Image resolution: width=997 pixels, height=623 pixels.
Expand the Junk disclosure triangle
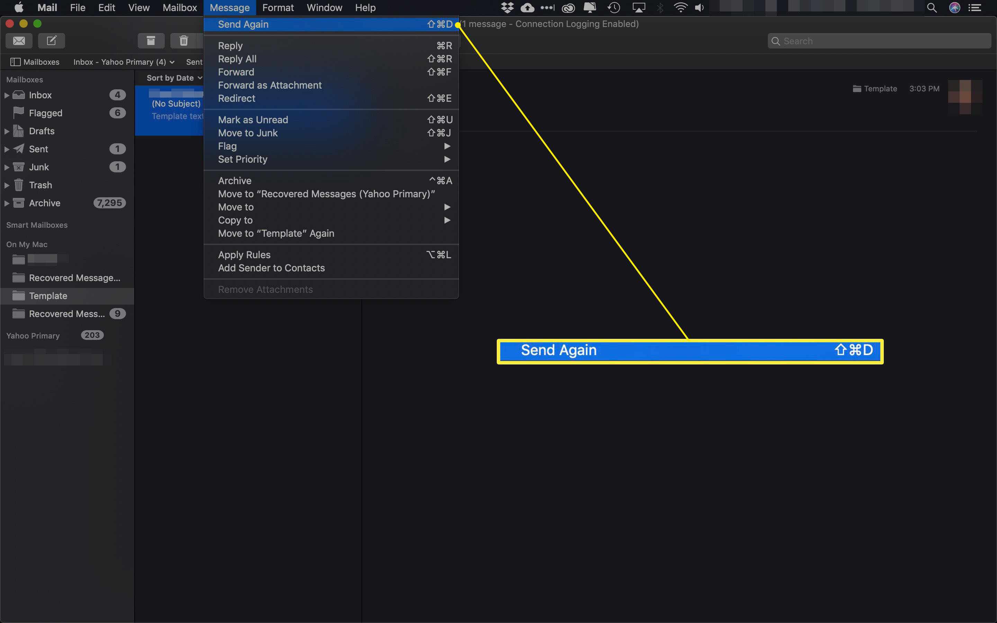click(x=7, y=167)
